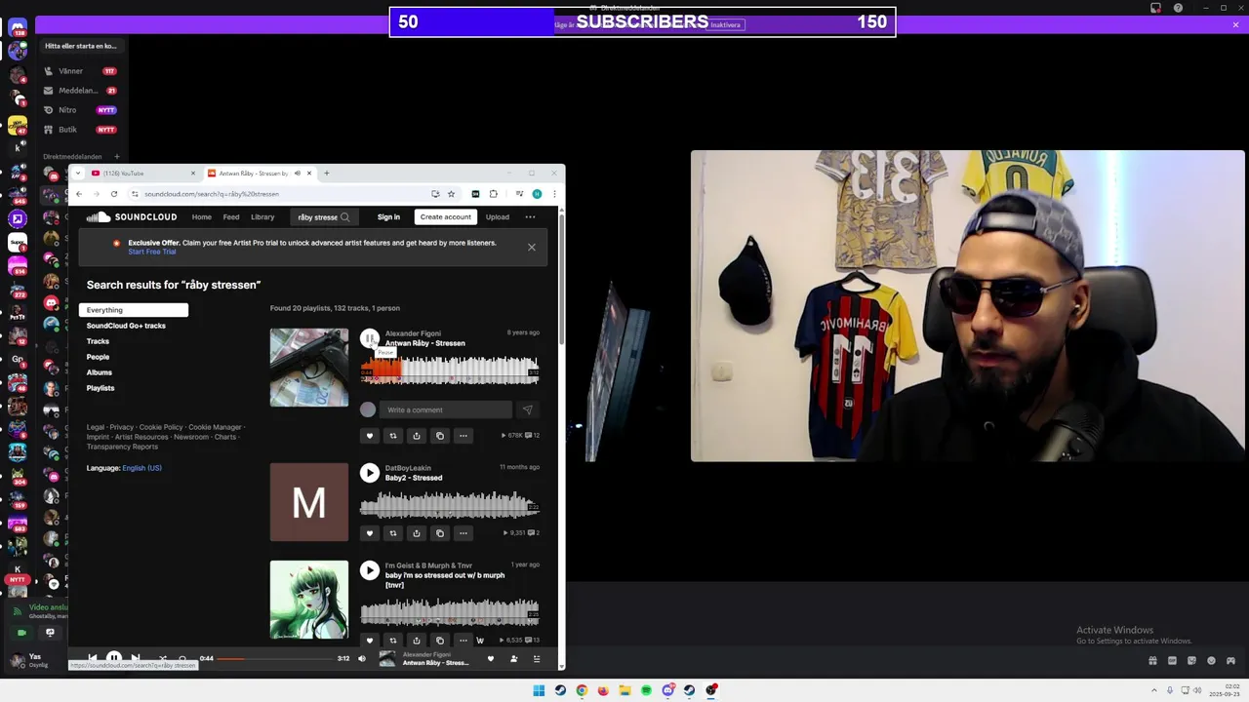1249x702 pixels.
Task: Open the Chrome three-dot menu
Action: point(554,194)
